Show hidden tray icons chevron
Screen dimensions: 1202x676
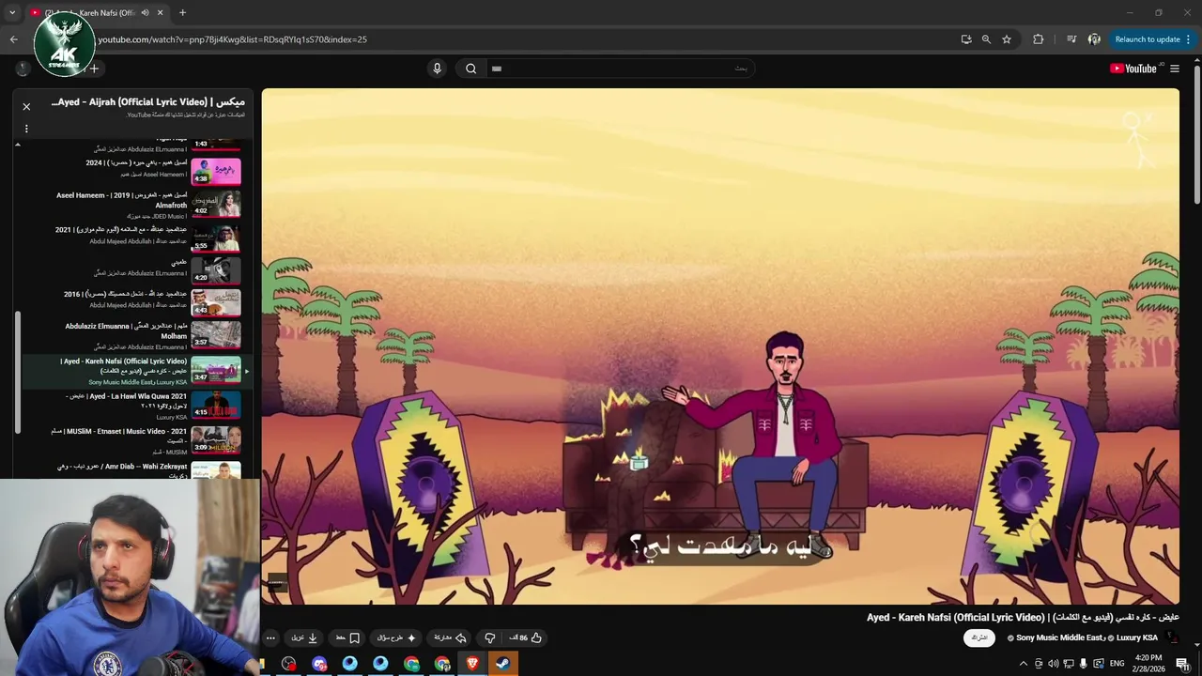(1024, 664)
